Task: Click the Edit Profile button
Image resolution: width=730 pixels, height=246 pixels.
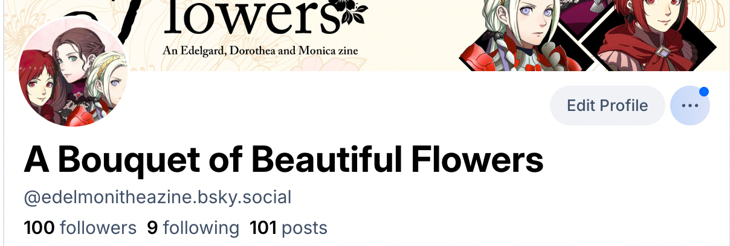Action: 607,106
